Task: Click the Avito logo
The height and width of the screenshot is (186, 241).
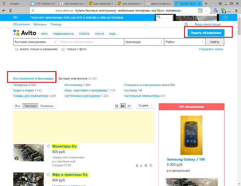Action: click(25, 33)
